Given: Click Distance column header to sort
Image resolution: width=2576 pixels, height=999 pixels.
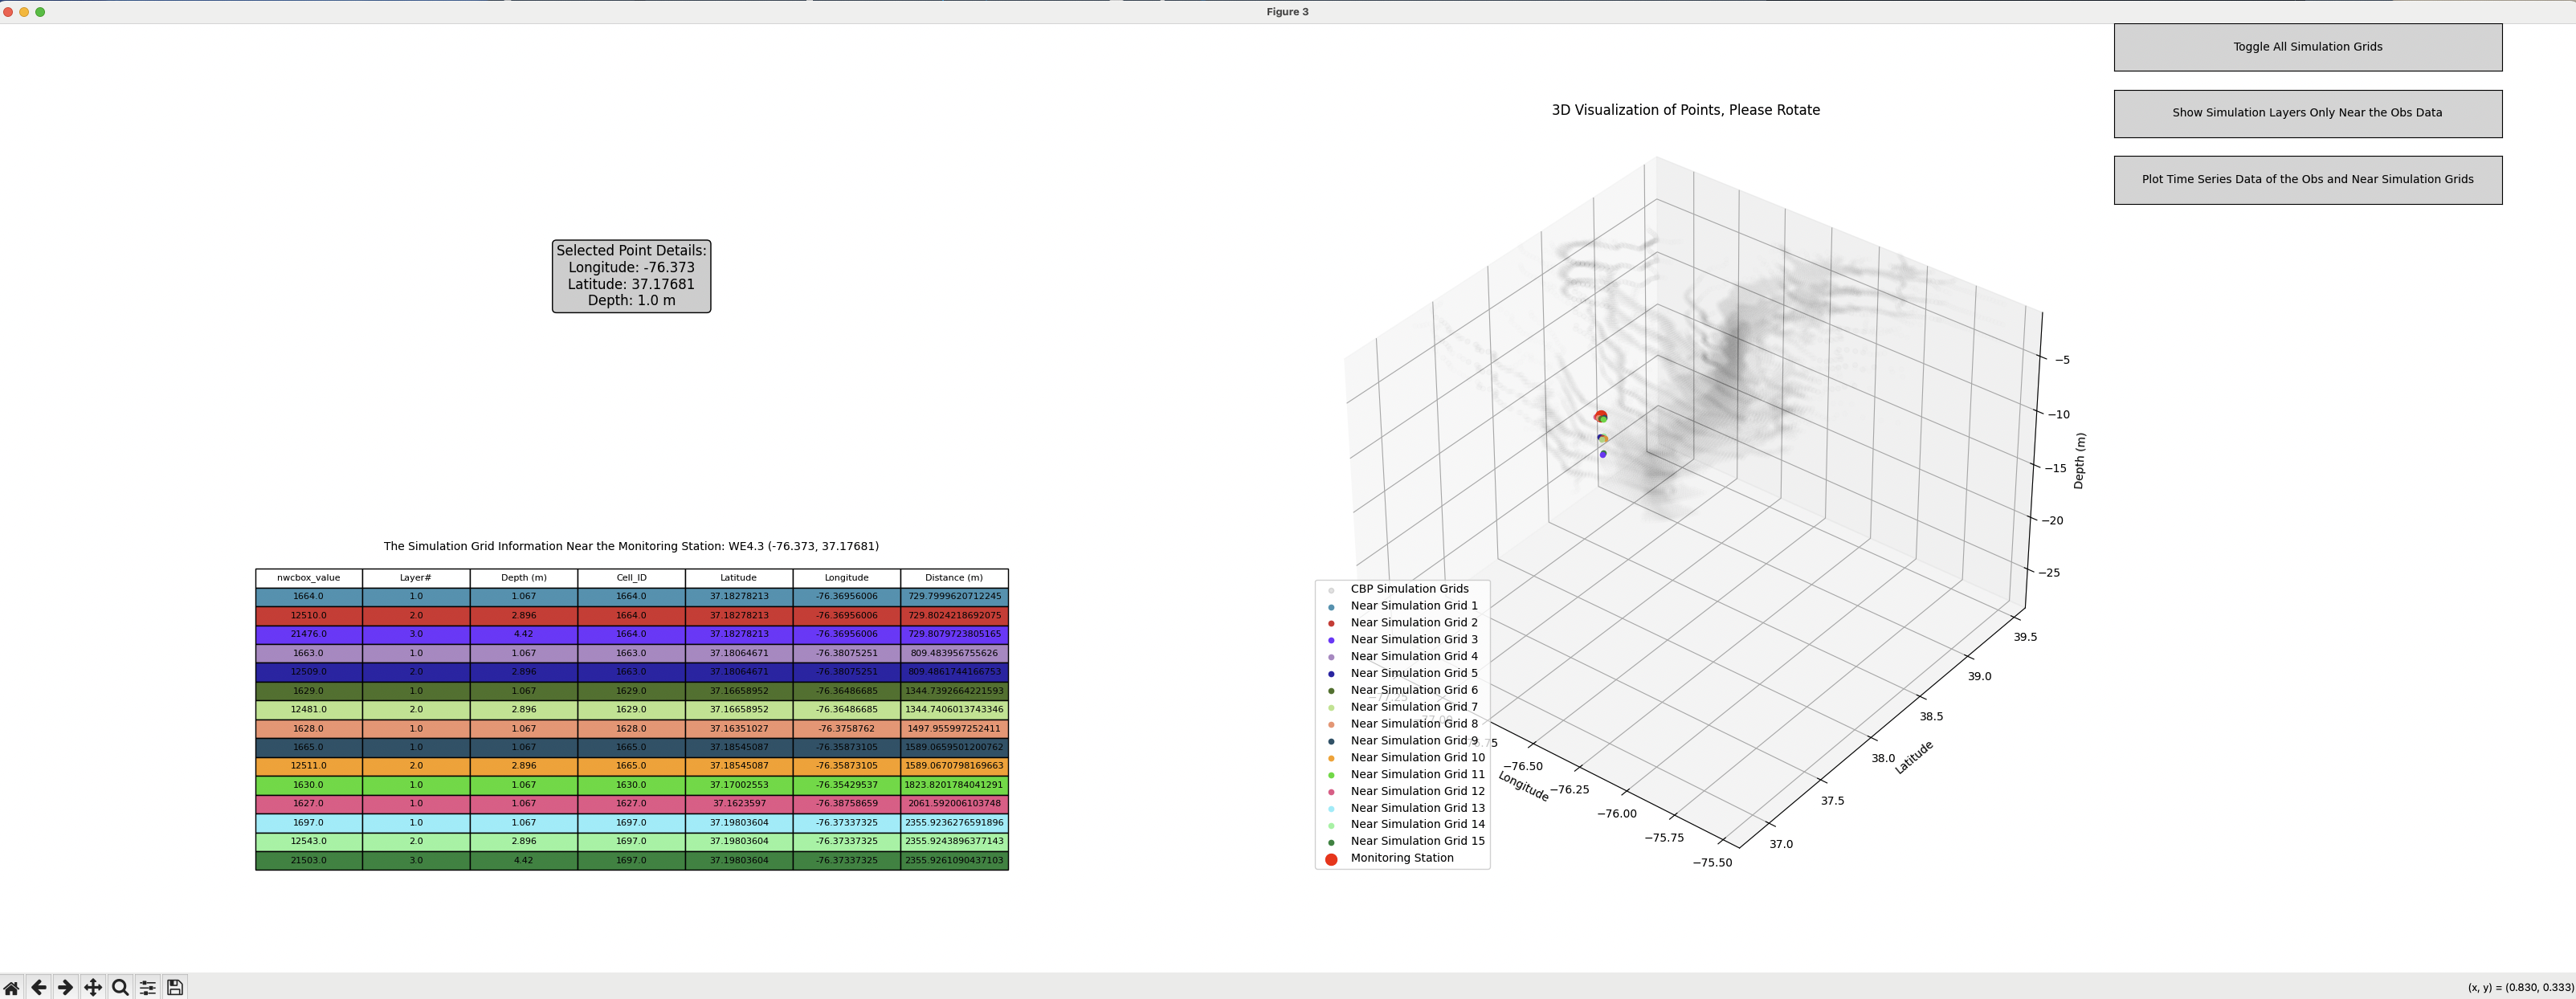Looking at the screenshot, I should tap(951, 577).
